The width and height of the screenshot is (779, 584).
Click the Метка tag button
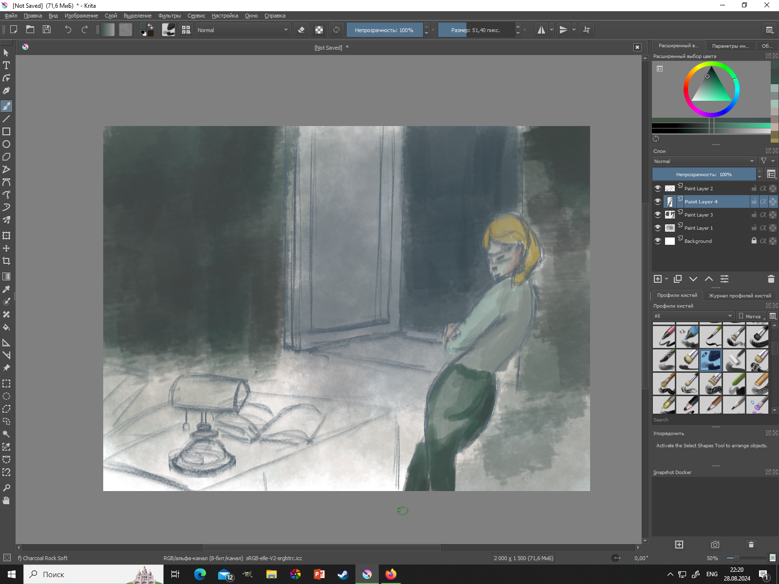coord(751,316)
